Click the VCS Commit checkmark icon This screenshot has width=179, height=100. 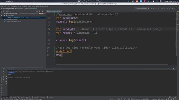pos(167,9)
